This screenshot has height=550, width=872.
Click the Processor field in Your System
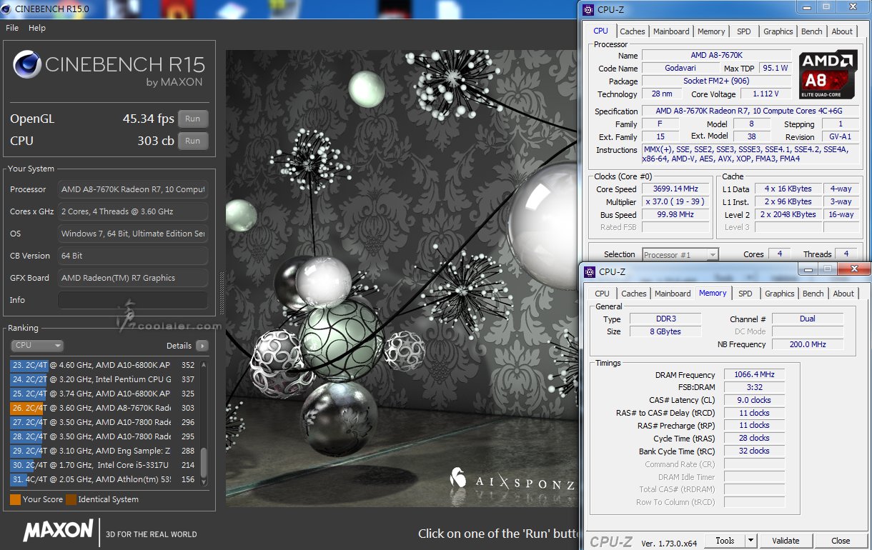point(133,189)
